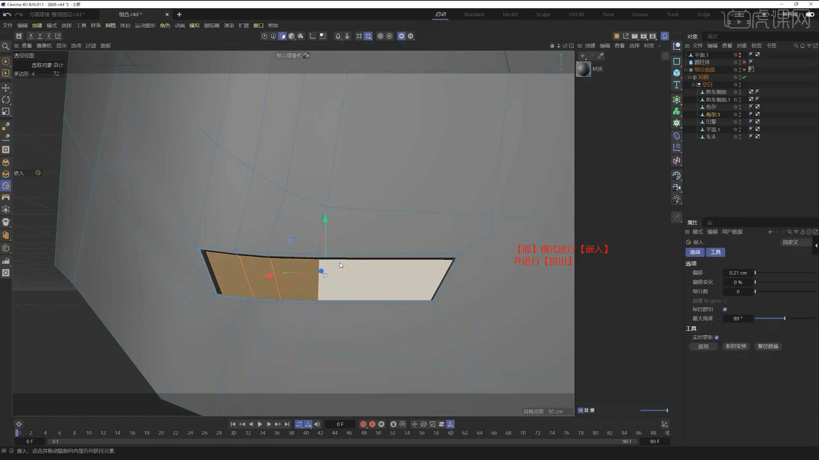Open the viewport hamburger menu
The height and width of the screenshot is (460, 819).
coord(16,46)
